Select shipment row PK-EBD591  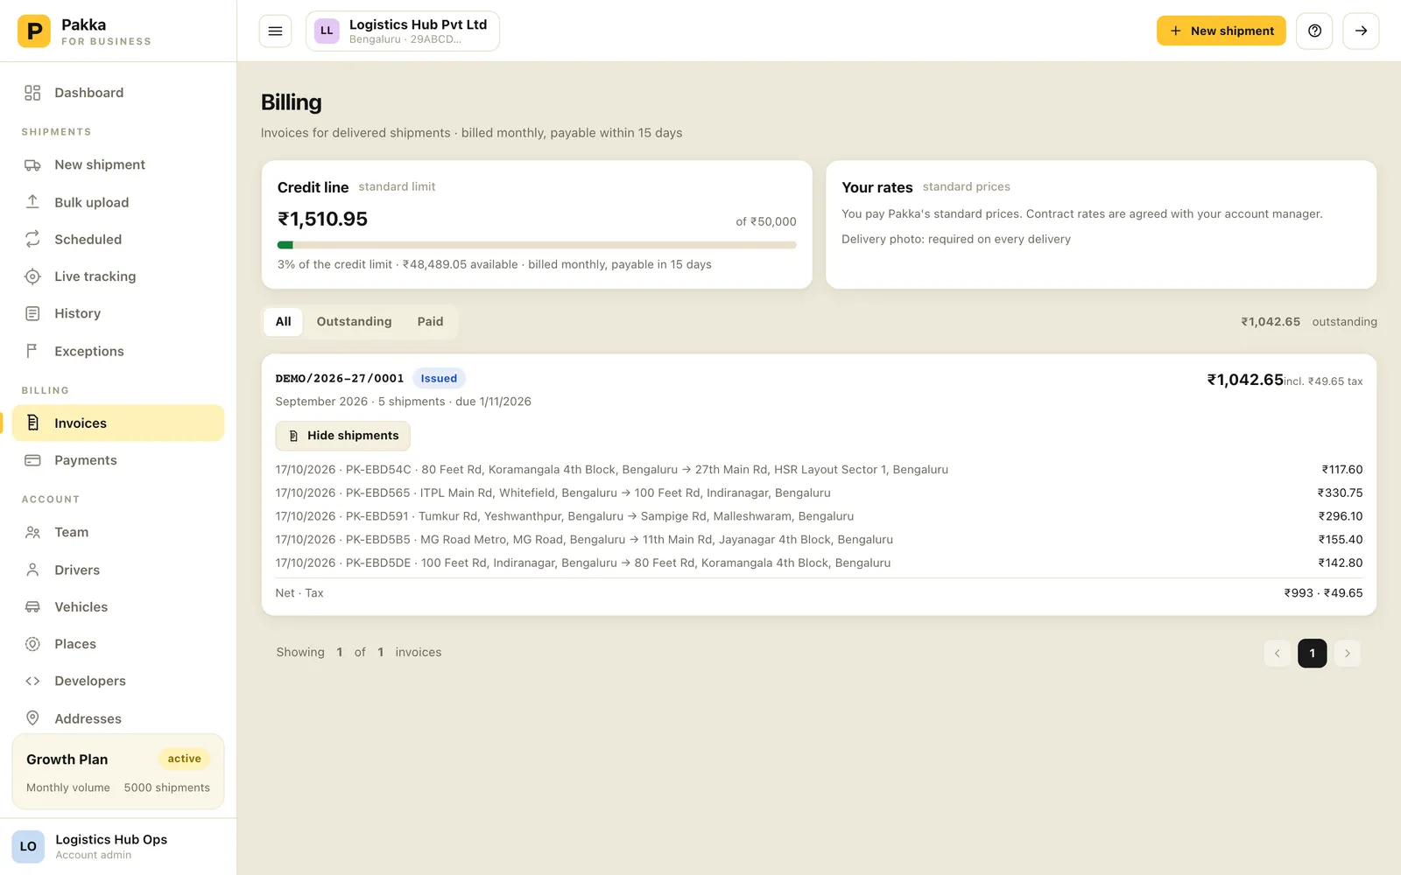[x=819, y=516]
